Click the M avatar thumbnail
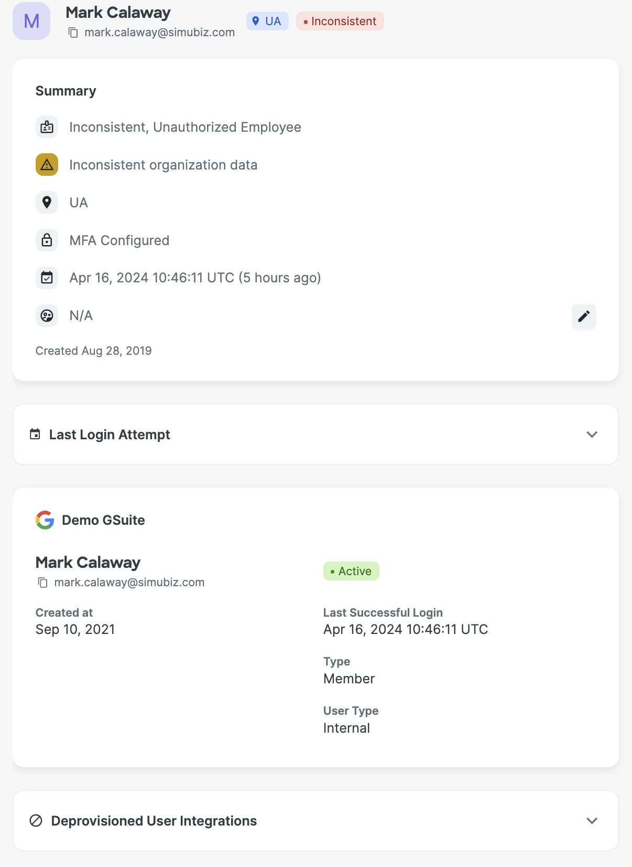The width and height of the screenshot is (632, 867). click(31, 21)
